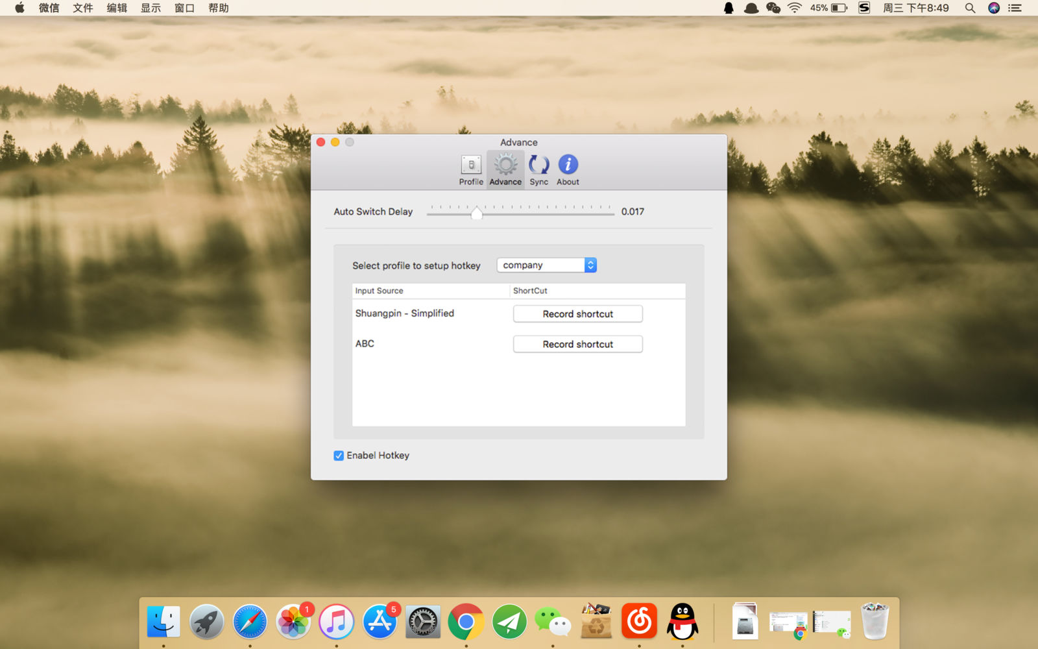The image size is (1038, 649).
Task: Click the Wi-Fi status icon
Action: coord(795,8)
